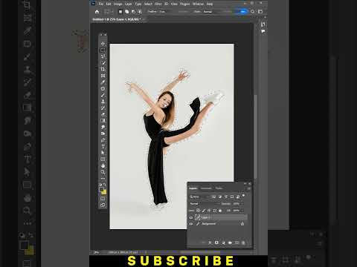Viewport: 357px width, 267px height.
Task: Select the Crop tool
Action: 103,70
